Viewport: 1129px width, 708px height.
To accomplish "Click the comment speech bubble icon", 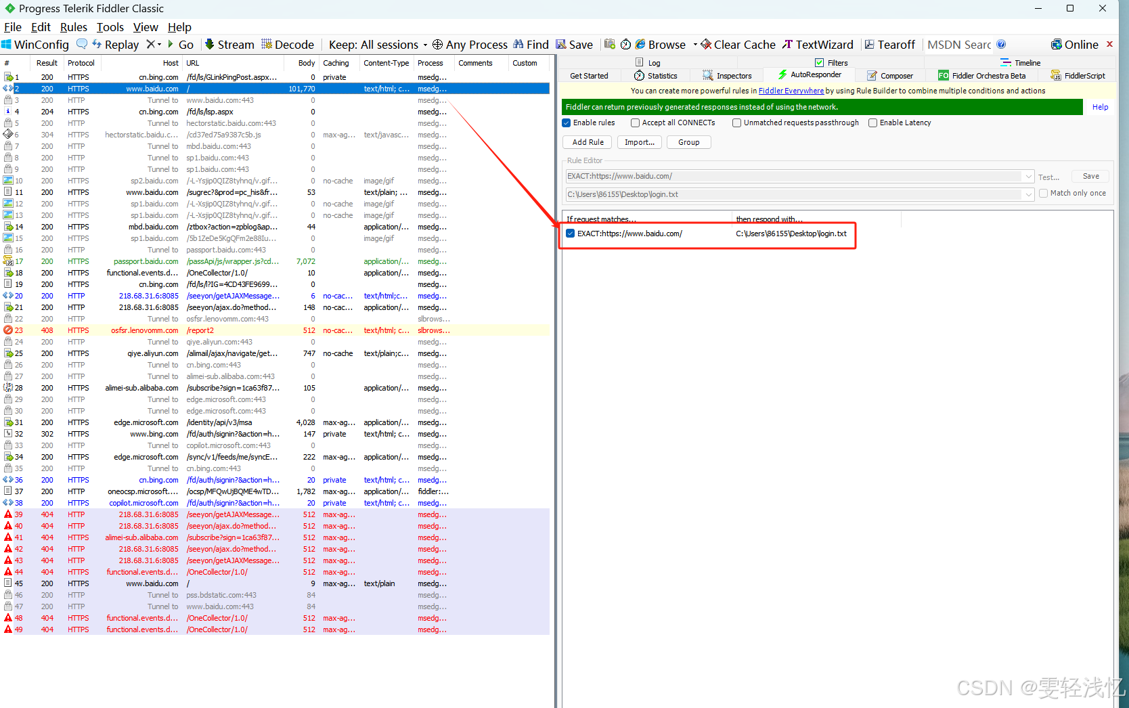I will coord(82,44).
